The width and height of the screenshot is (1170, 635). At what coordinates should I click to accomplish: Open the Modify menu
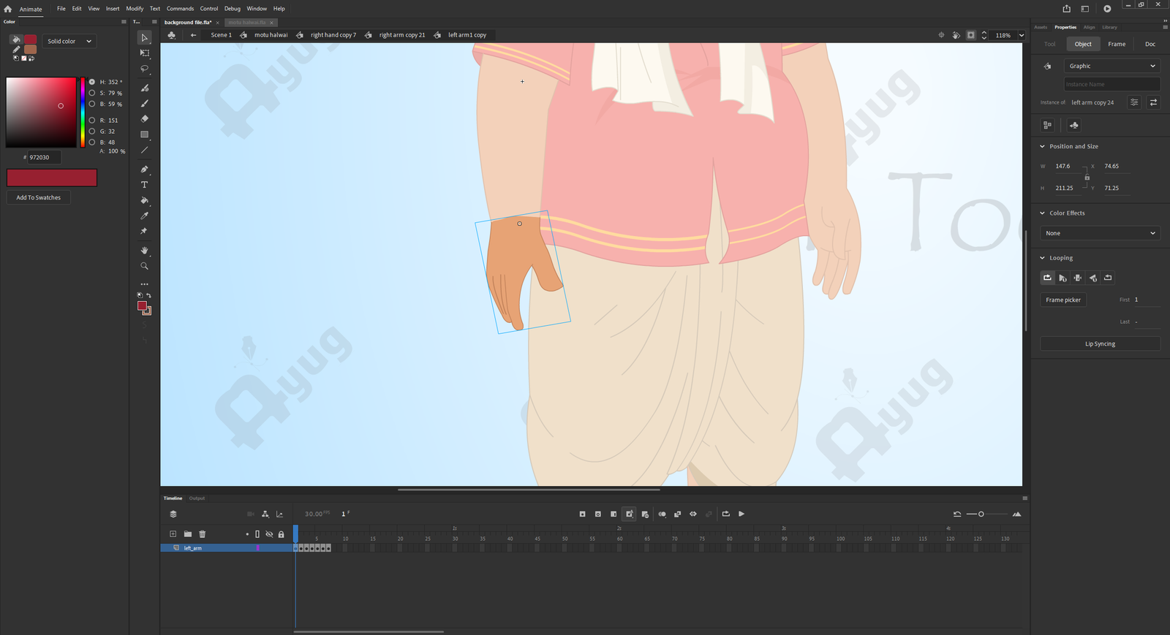[135, 9]
